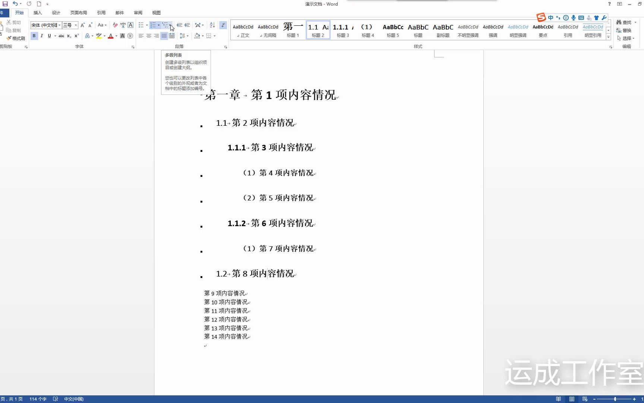Open the 页面布局 (Page Layout) tab
644x403 pixels.
click(79, 13)
